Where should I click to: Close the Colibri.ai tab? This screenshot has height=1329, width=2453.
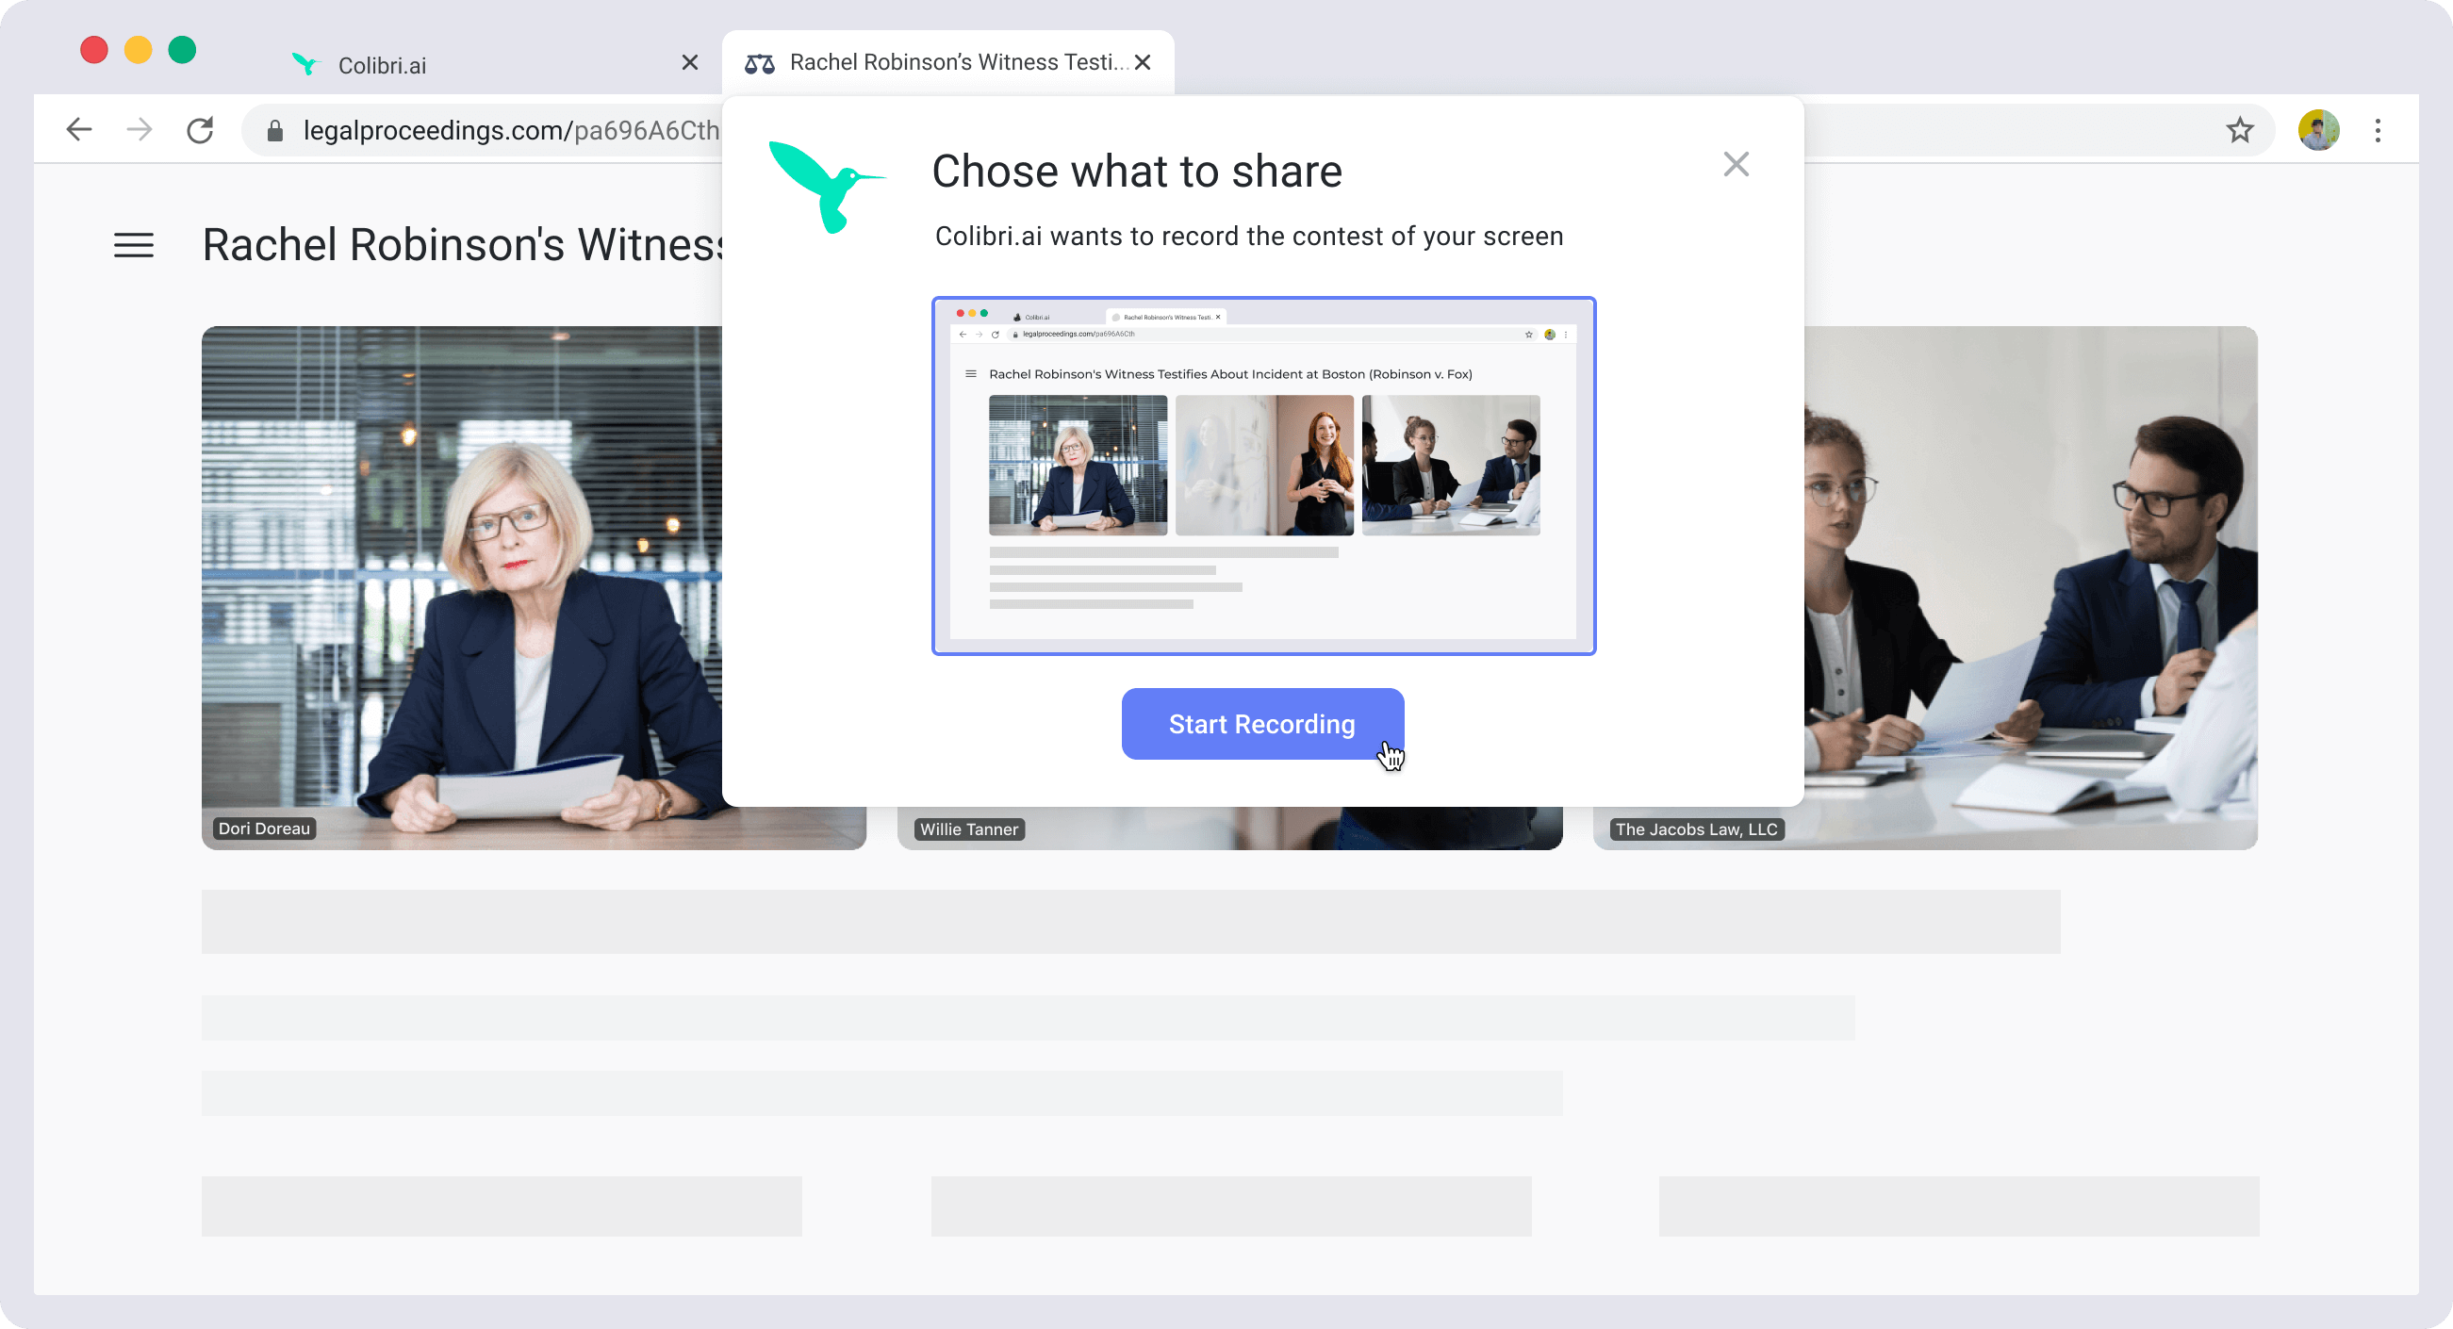click(x=690, y=63)
